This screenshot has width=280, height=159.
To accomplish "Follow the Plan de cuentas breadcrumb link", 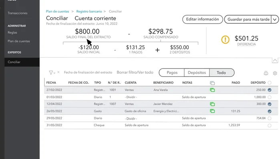I will (58, 12).
